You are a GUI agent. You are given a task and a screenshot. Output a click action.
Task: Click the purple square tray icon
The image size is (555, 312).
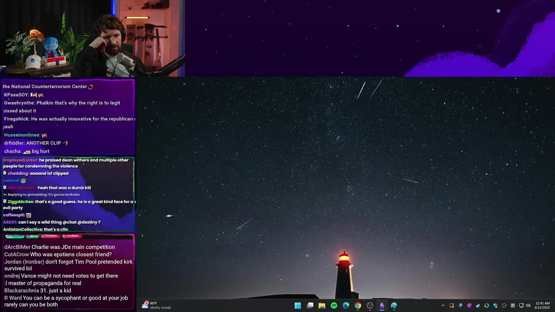pos(469,305)
